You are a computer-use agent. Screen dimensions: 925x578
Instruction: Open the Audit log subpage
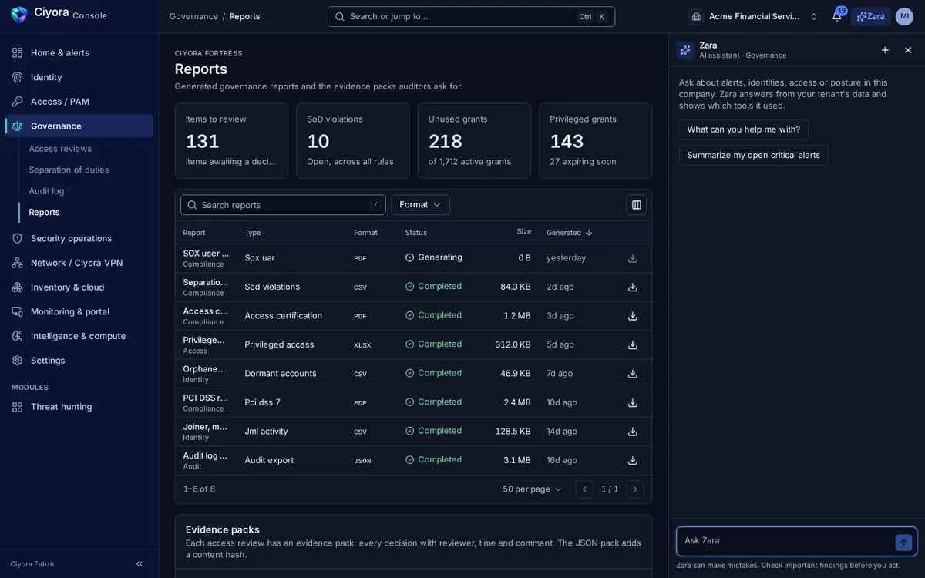46,191
